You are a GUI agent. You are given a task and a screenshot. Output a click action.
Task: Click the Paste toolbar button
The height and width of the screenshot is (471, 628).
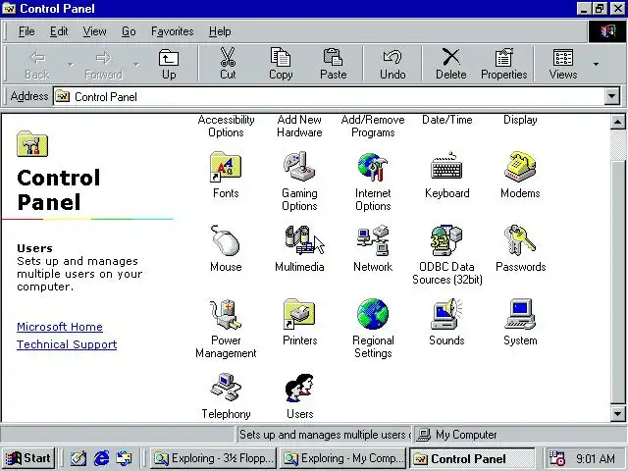coord(334,64)
